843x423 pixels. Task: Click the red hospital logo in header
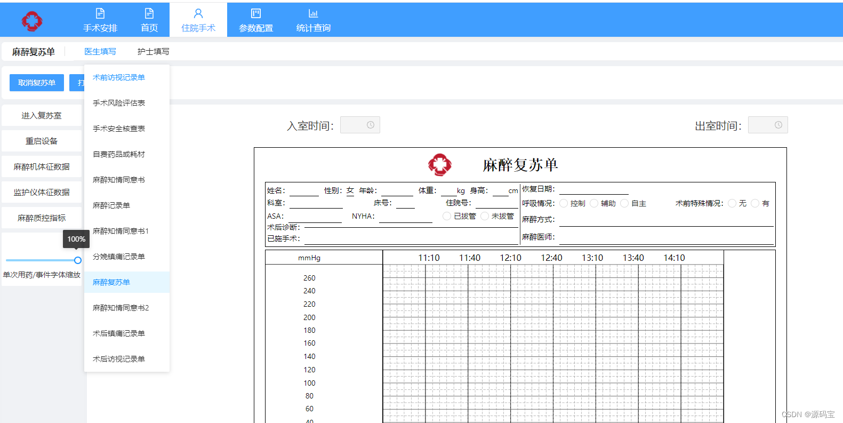32,21
